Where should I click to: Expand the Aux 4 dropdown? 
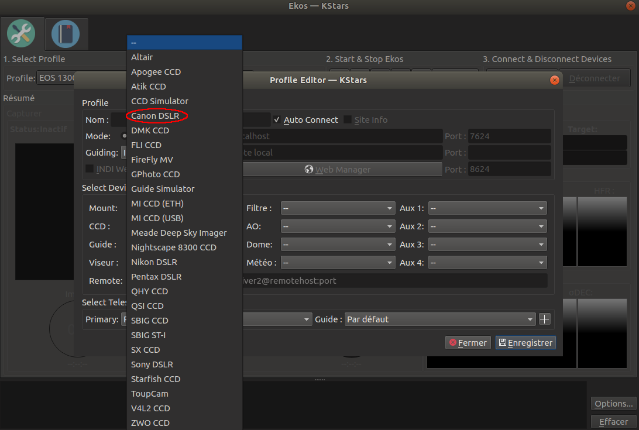pyautogui.click(x=487, y=263)
